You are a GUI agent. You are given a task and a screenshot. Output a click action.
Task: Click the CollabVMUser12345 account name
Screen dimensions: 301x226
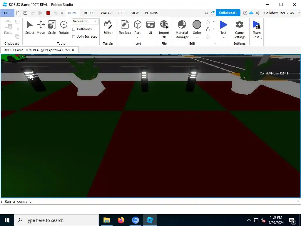click(279, 13)
